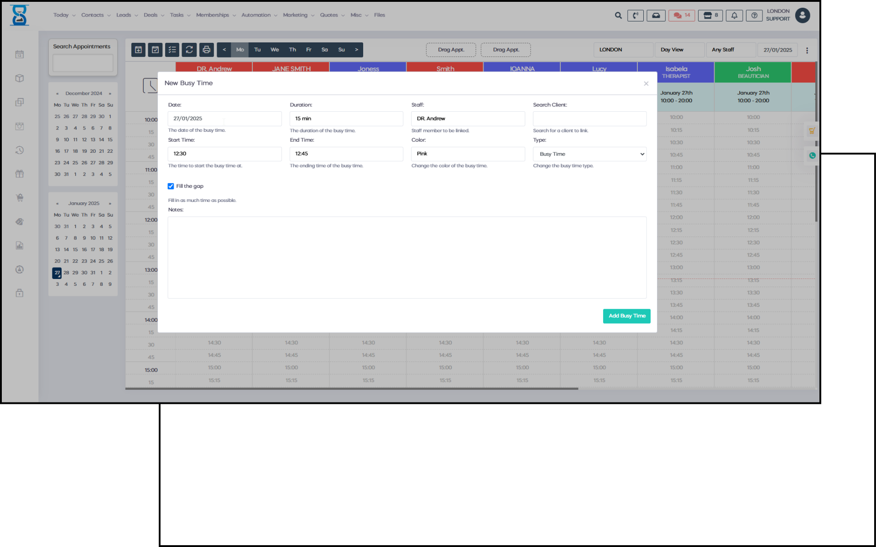This screenshot has width=876, height=547.
Task: Click the printer icon in calendar toolbar
Action: coord(206,50)
